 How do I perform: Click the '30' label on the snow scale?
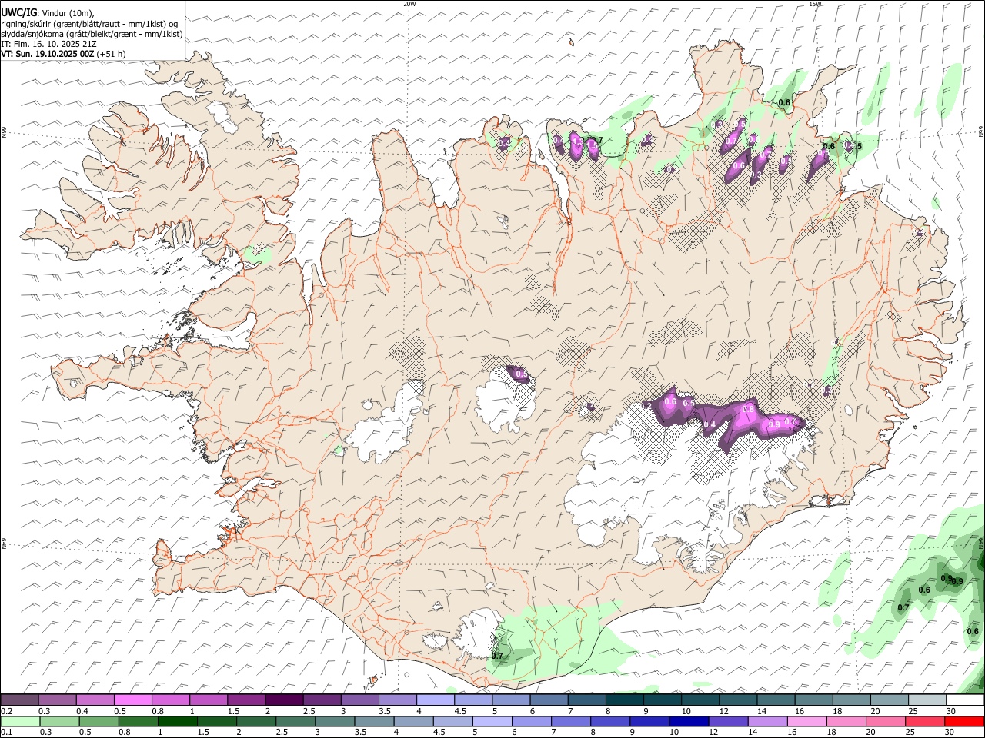(x=951, y=711)
